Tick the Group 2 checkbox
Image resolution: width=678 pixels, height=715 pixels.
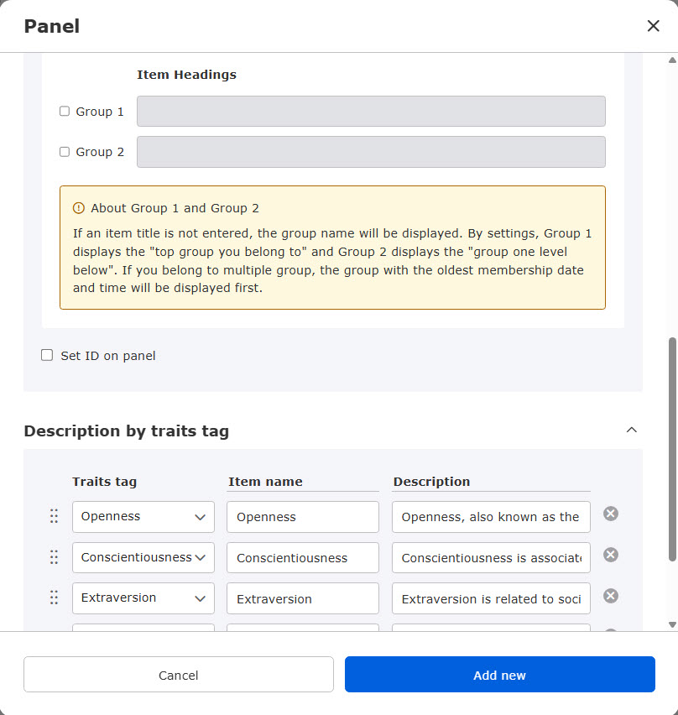pyautogui.click(x=65, y=152)
